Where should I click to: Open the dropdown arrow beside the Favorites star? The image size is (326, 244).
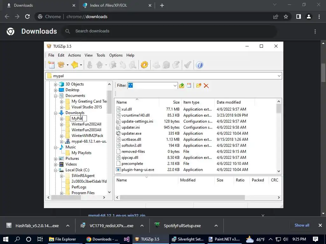[x=81, y=65]
